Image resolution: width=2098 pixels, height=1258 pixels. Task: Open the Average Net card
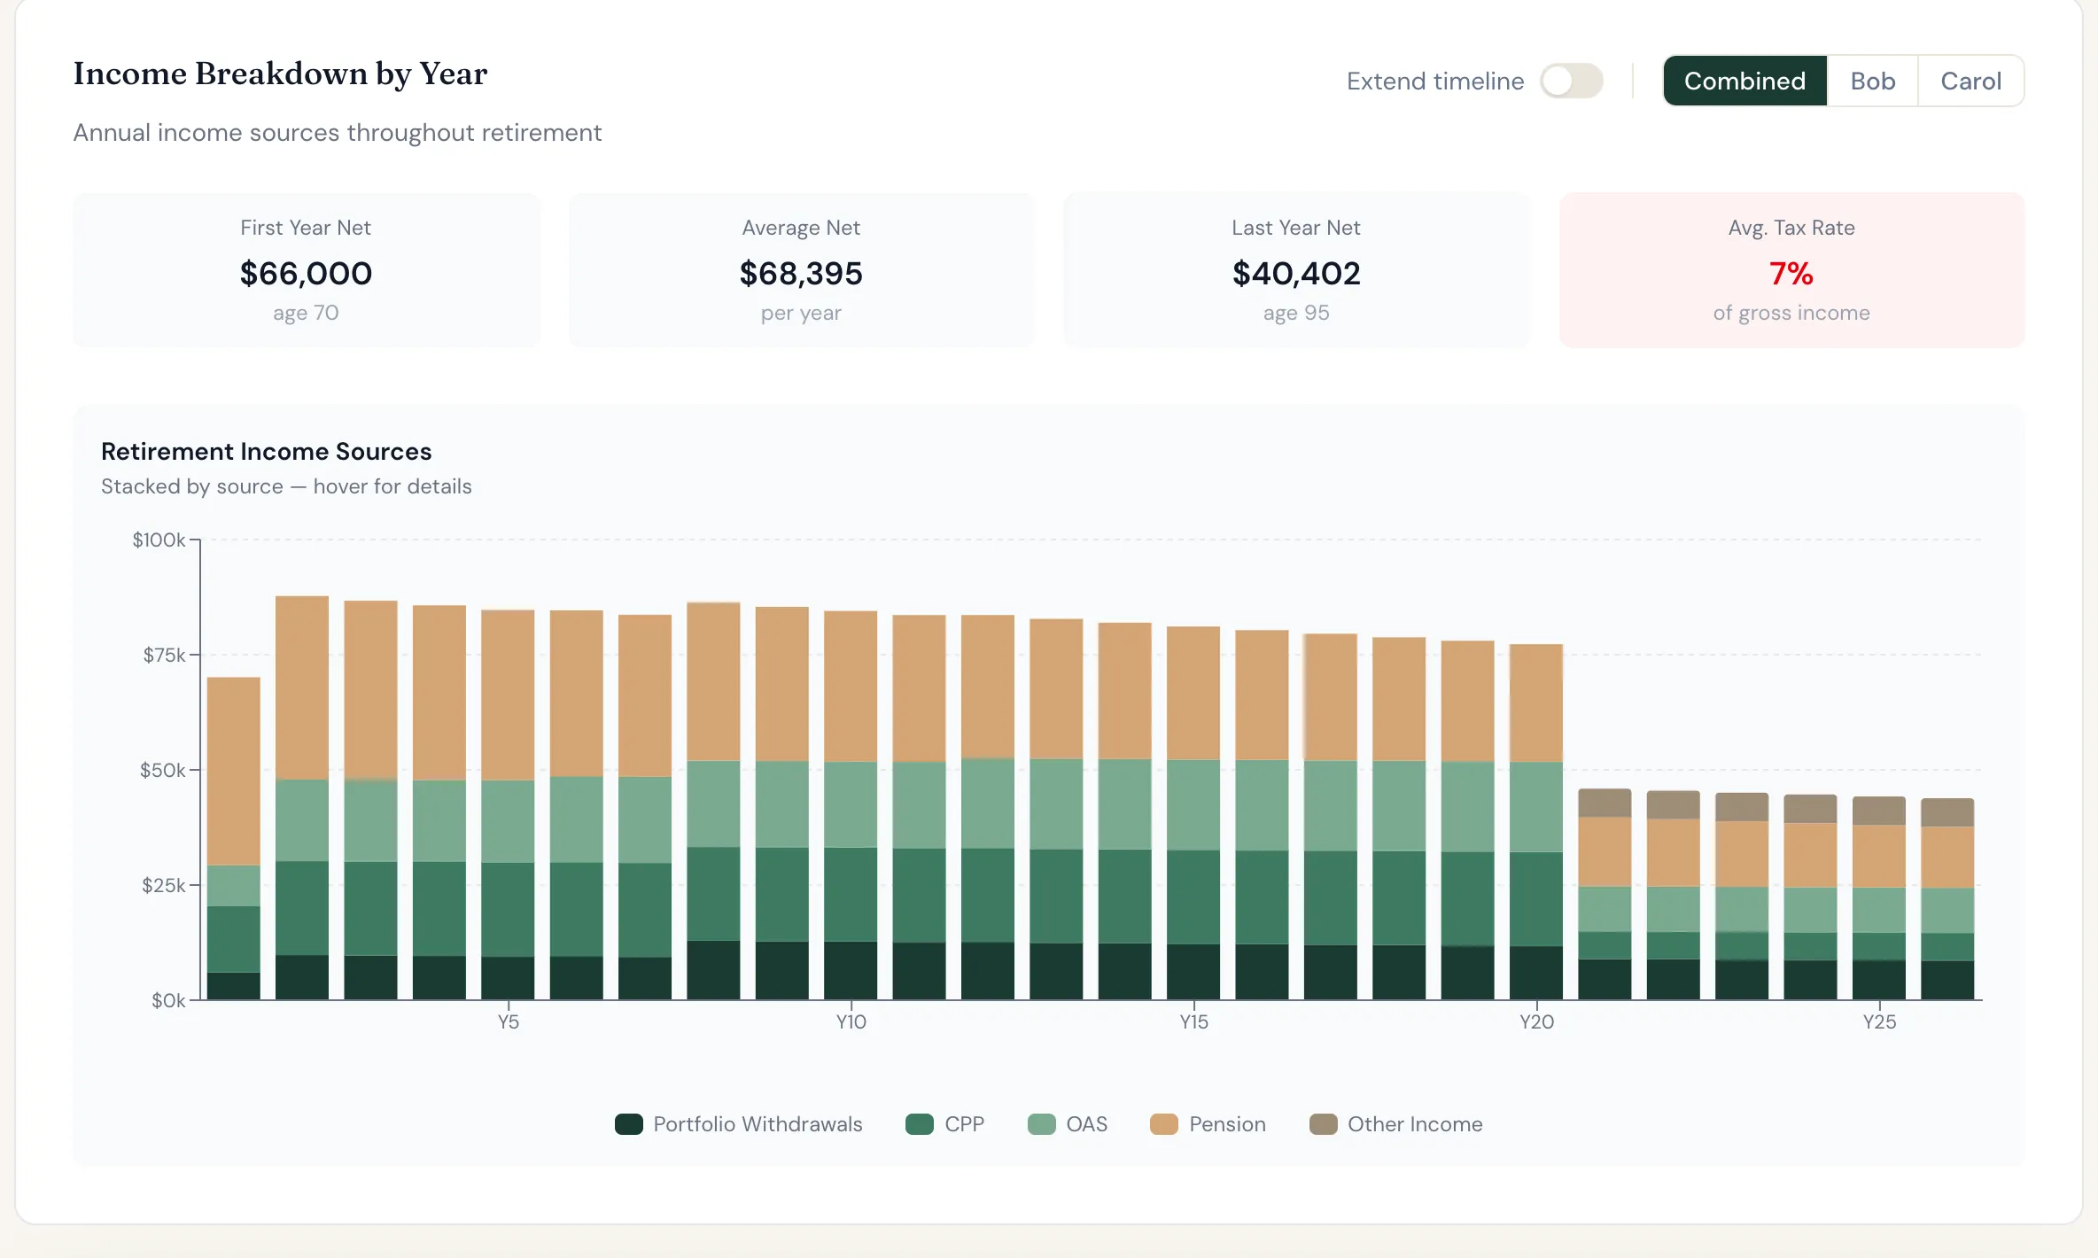(801, 270)
